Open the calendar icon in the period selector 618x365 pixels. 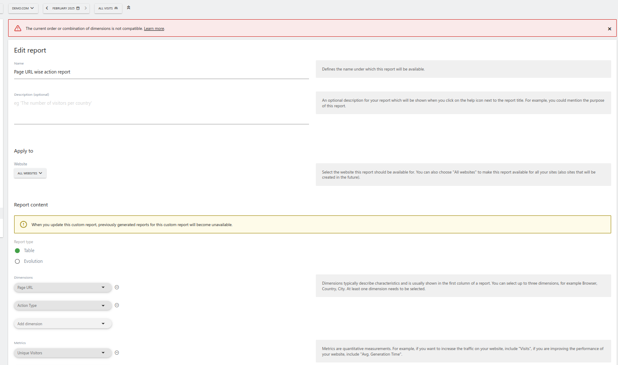pyautogui.click(x=77, y=8)
